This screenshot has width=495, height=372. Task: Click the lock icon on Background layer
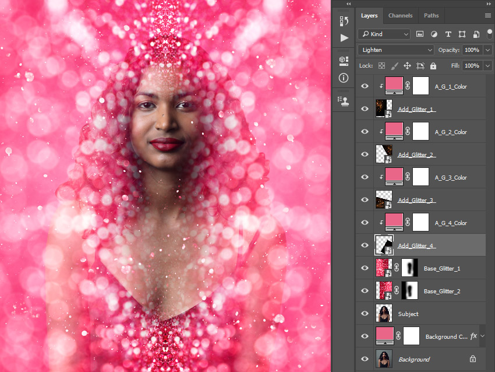473,359
